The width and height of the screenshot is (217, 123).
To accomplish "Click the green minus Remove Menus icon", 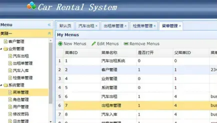I will [x=126, y=44].
